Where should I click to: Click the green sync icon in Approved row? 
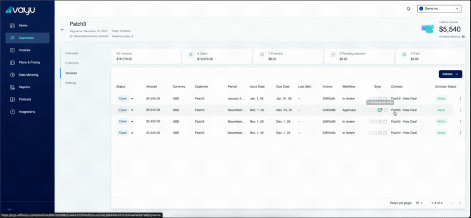(380, 110)
